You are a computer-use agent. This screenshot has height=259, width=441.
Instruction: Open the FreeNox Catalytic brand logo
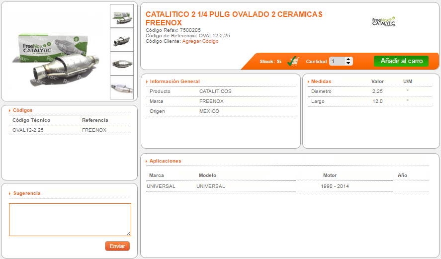384,22
